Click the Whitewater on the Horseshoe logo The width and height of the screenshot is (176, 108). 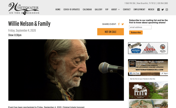pos(24,8)
